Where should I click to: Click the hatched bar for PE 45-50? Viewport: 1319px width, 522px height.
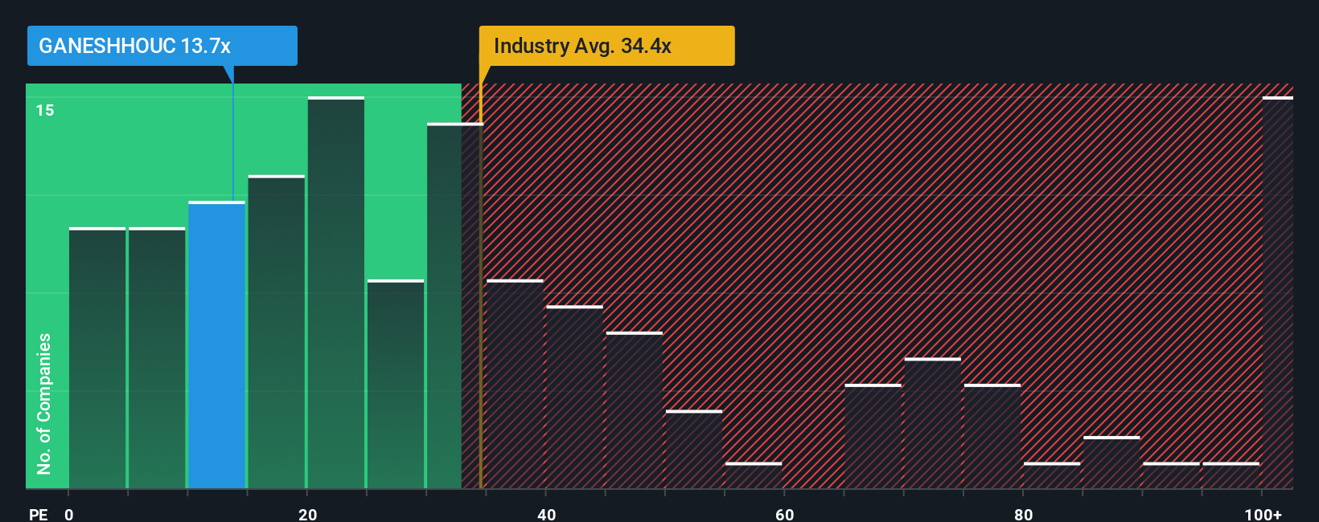pos(635,410)
